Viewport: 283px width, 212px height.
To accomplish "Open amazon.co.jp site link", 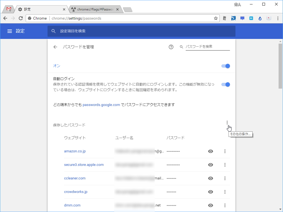I will tap(75, 151).
